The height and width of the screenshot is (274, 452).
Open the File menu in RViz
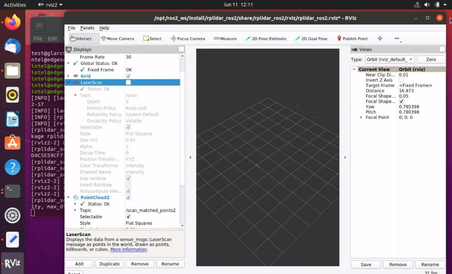point(71,28)
